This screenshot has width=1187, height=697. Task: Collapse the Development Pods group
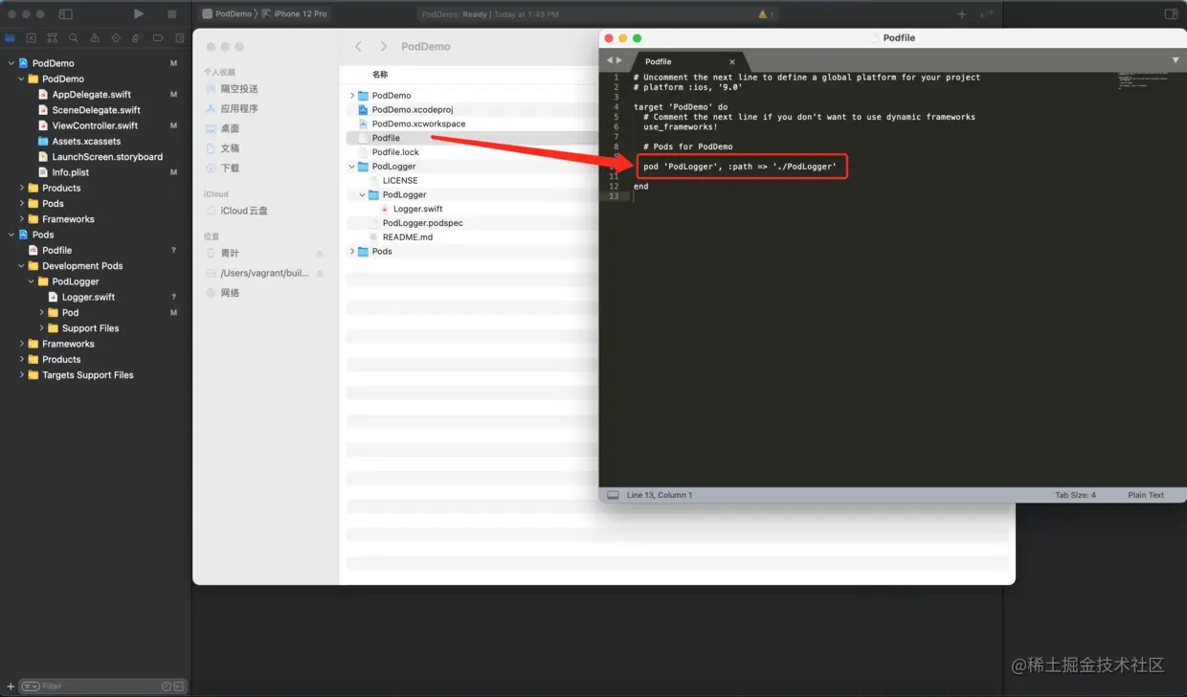[x=22, y=266]
